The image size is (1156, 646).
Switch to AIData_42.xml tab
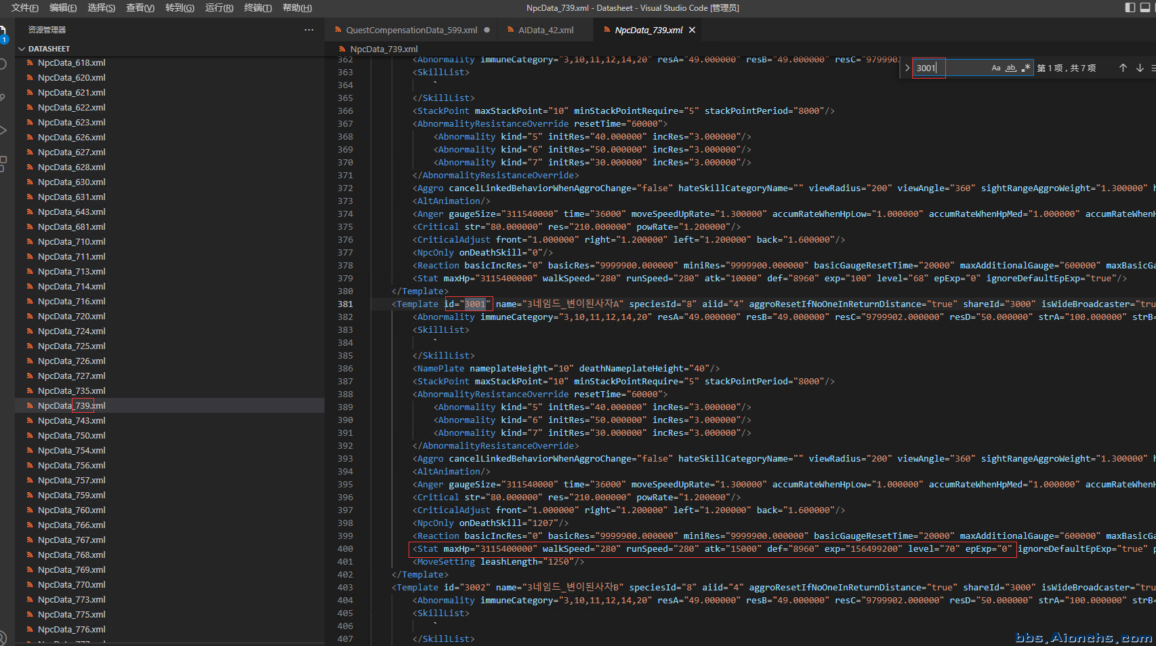click(545, 30)
